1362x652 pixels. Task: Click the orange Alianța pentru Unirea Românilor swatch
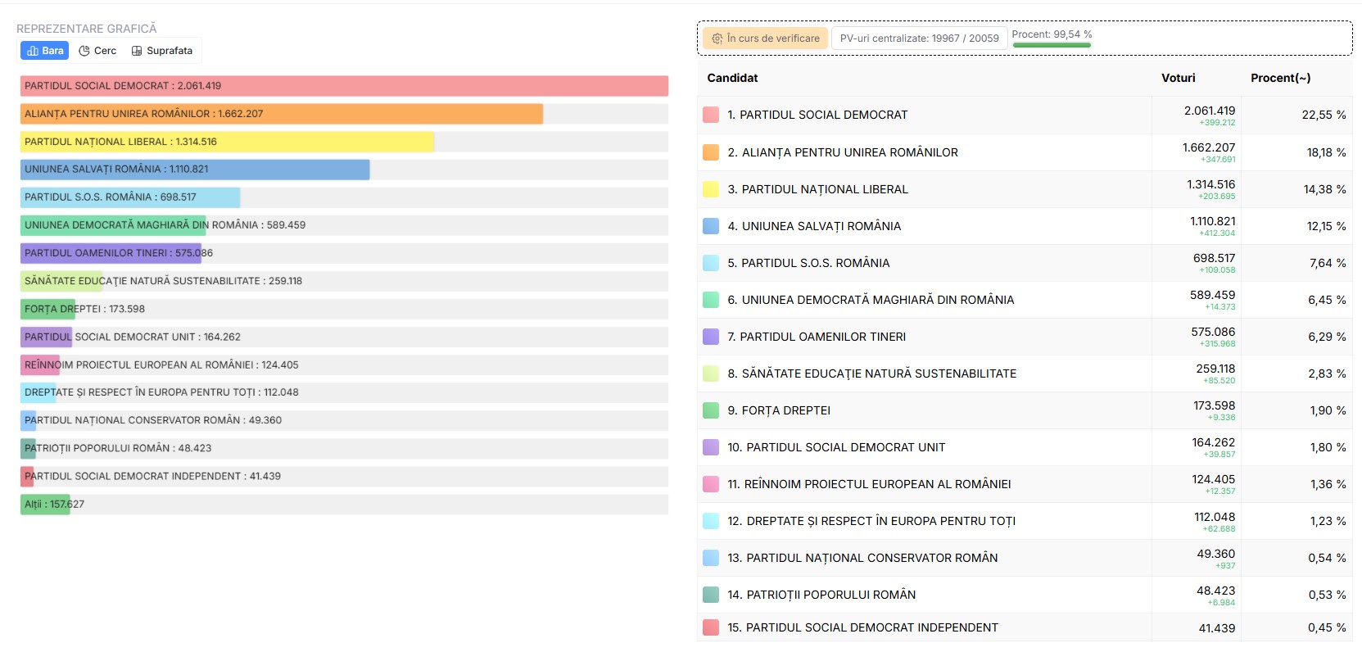click(x=711, y=152)
